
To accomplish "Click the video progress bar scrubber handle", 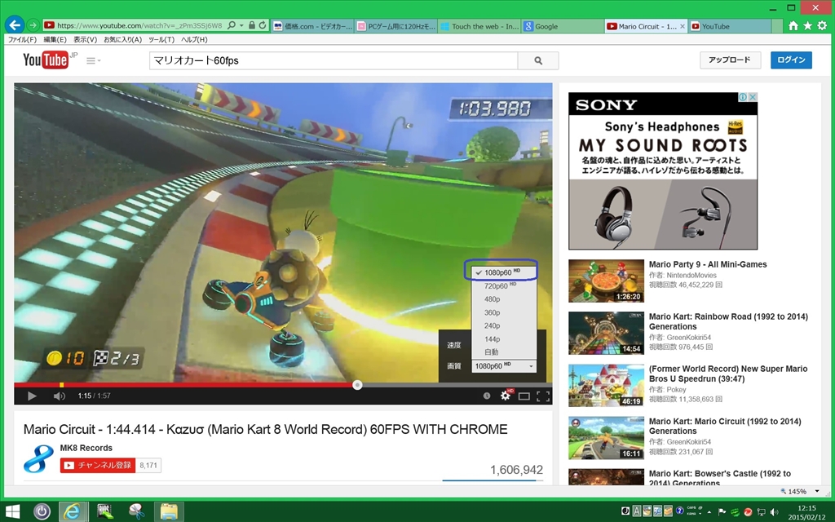I will click(357, 385).
